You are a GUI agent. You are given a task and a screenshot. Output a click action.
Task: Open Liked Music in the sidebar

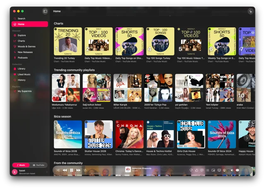[x=30, y=74]
